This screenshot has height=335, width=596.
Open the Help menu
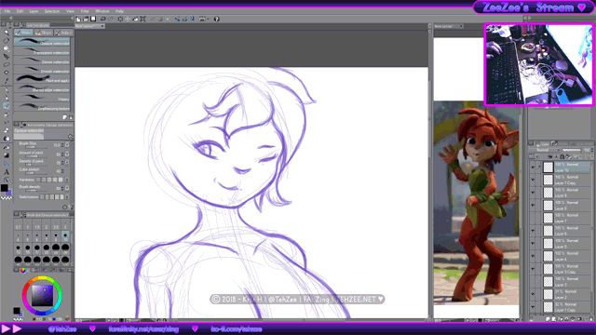click(x=119, y=11)
